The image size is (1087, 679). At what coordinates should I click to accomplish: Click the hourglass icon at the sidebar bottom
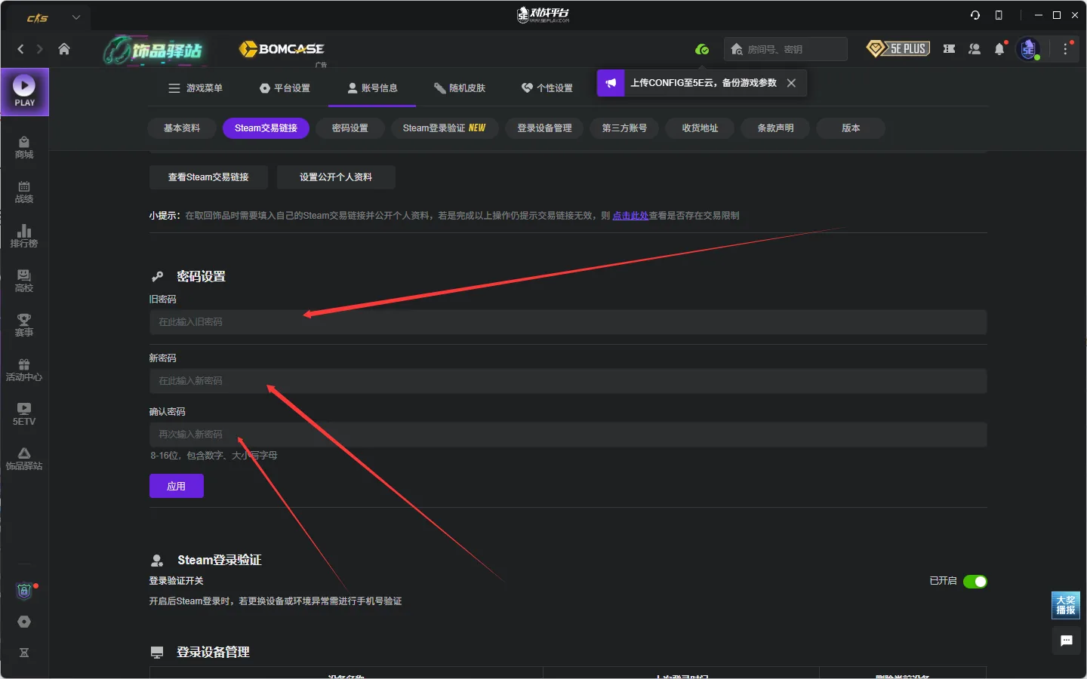point(24,653)
